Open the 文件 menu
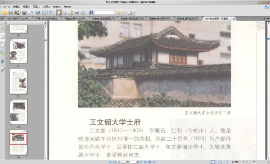270x164 pixels. click(x=7, y=7)
